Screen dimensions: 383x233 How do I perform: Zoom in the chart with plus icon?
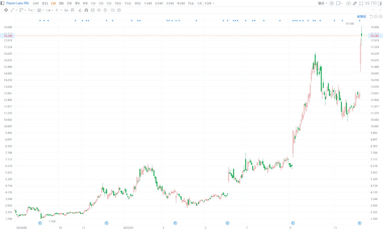pos(380,17)
